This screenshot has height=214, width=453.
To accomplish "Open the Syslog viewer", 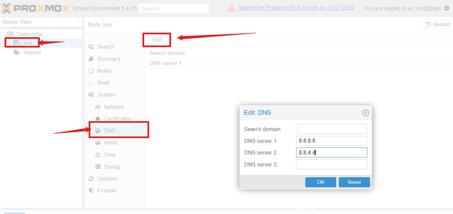I will (112, 167).
